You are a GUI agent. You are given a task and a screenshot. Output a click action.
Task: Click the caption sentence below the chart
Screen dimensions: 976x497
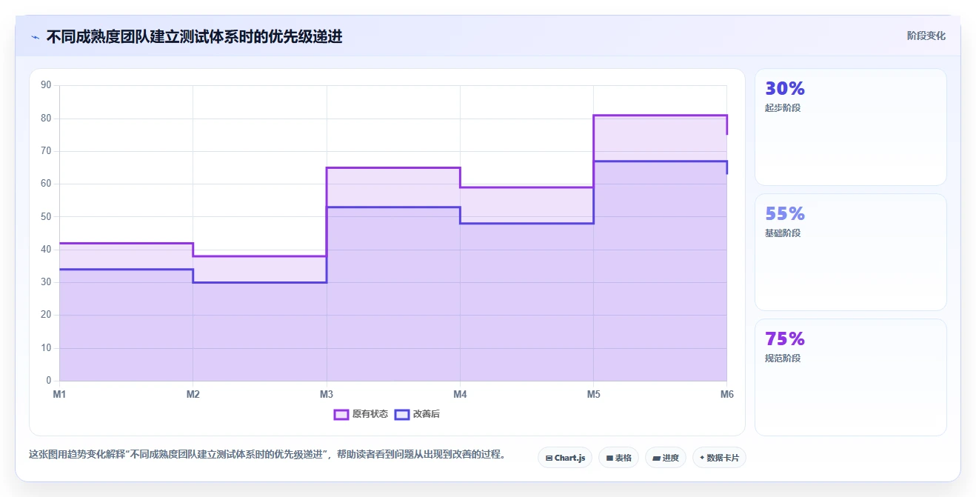tap(267, 454)
